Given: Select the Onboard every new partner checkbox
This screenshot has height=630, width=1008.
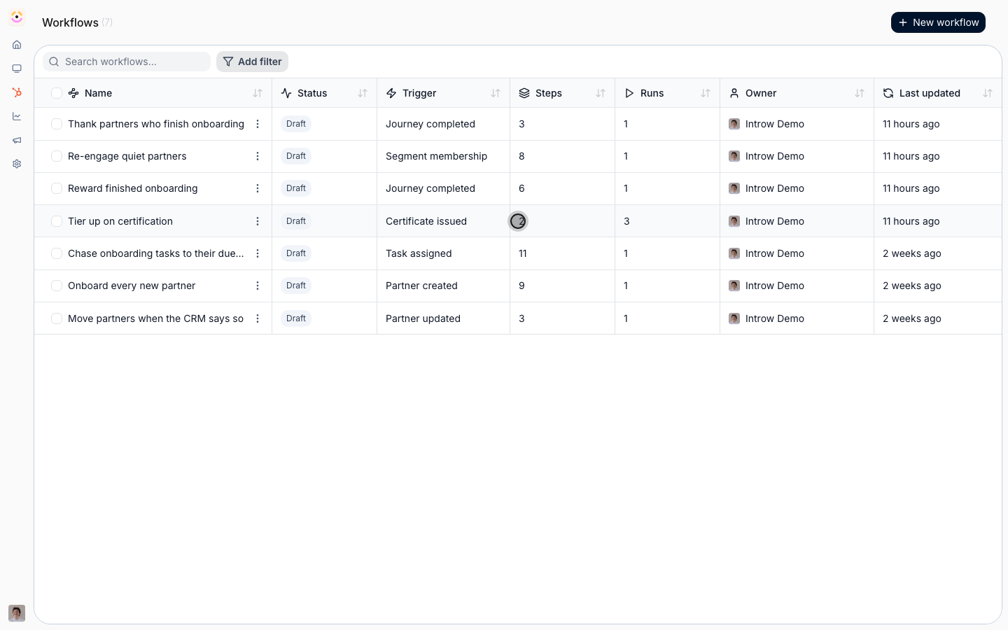Looking at the screenshot, I should click(57, 286).
